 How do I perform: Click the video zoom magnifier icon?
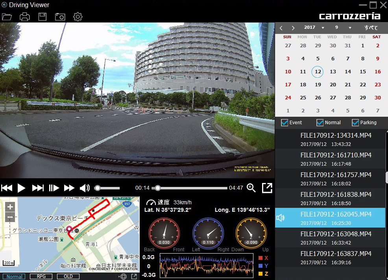(251, 188)
